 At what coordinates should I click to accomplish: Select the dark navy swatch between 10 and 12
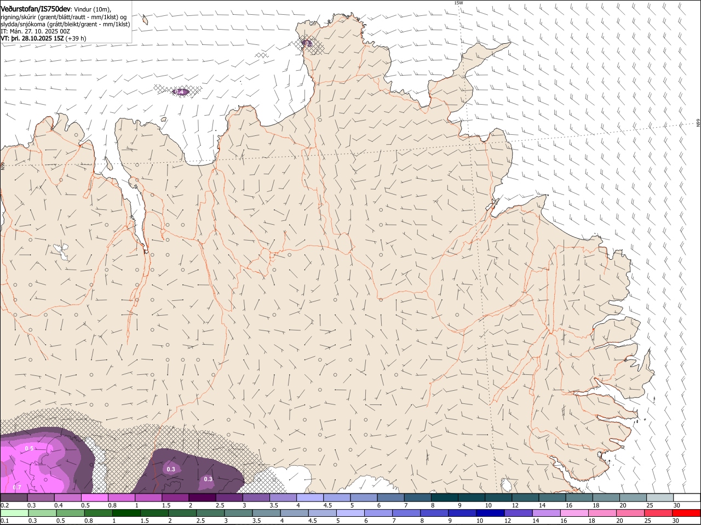tap(490, 513)
